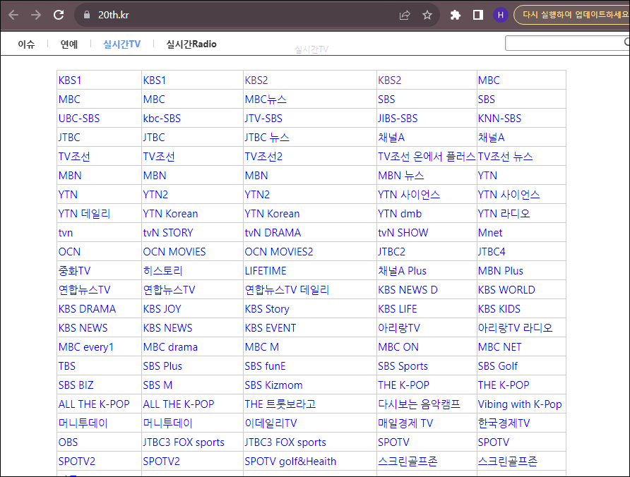
Task: Open the TV조선 뉴스 link
Action: [506, 157]
